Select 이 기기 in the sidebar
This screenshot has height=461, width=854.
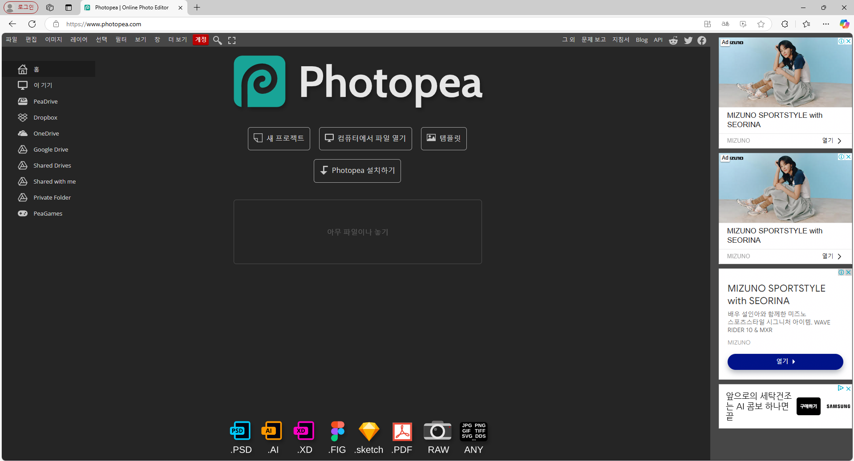49,85
